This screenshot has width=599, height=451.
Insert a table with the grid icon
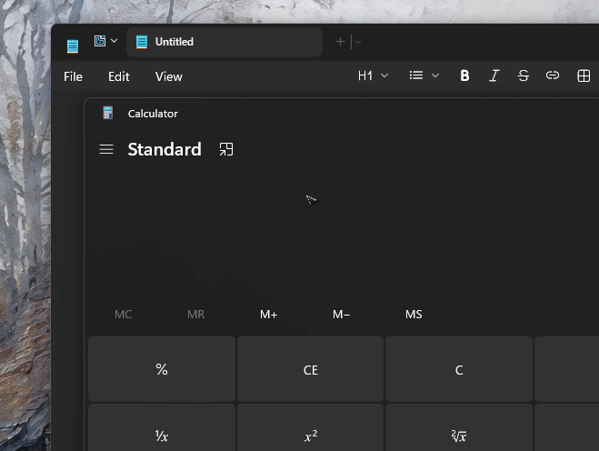584,75
